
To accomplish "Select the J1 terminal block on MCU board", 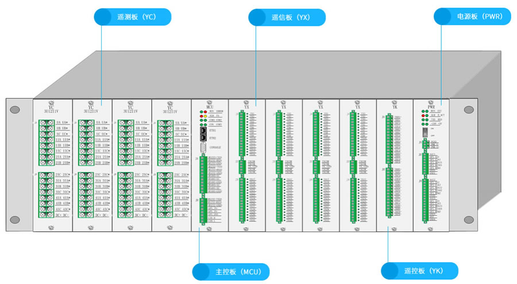I will 203,174.
